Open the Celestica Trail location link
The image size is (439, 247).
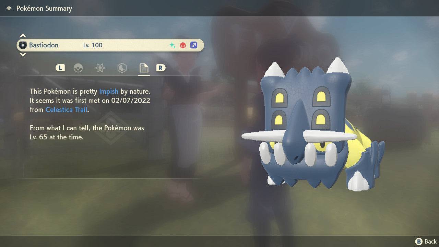(66, 109)
